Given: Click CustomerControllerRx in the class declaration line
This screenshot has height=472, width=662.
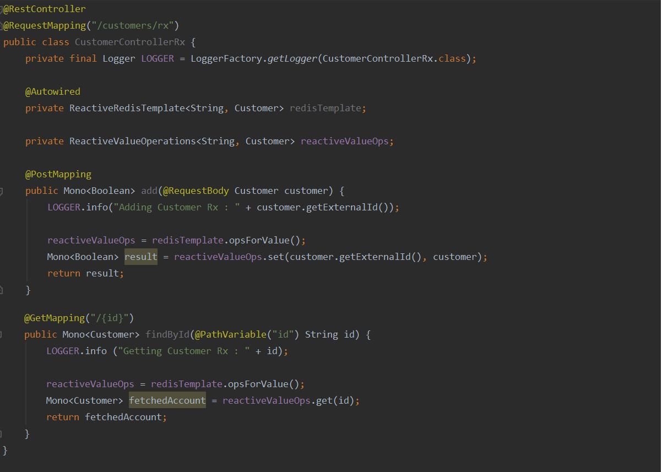Looking at the screenshot, I should tap(130, 42).
